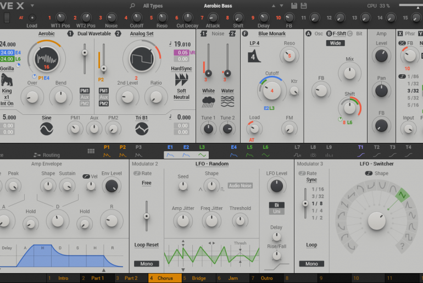Screen dimensions: 423x283
Task: Click the Loop label in Modulator 3
Action: point(311,245)
